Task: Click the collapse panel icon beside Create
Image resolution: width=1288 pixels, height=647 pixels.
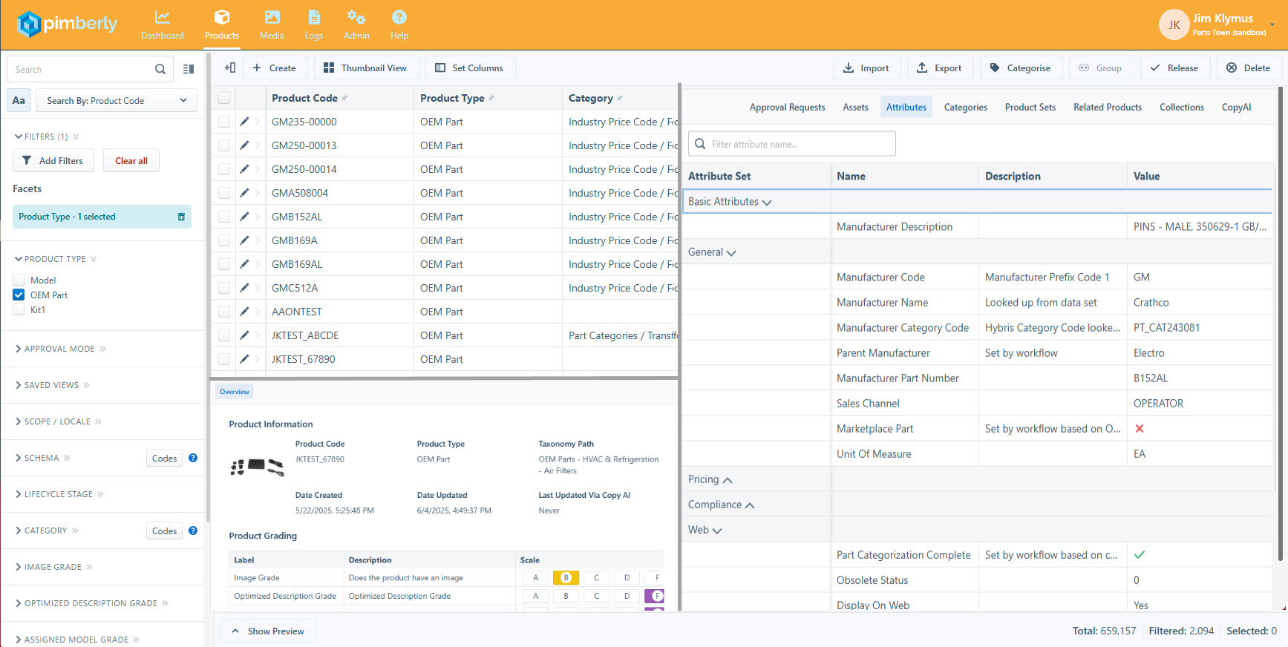Action: pyautogui.click(x=230, y=68)
